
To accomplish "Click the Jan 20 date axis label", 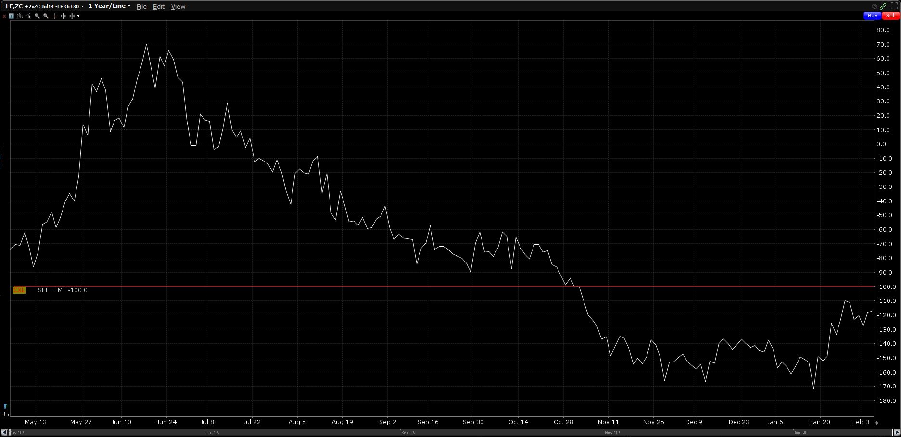I will click(x=820, y=422).
